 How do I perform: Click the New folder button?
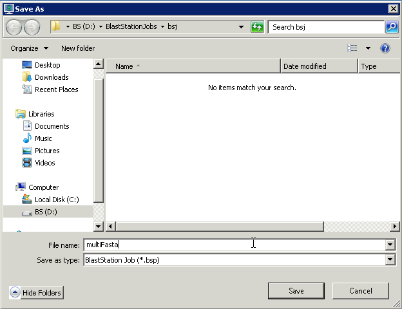coord(78,48)
